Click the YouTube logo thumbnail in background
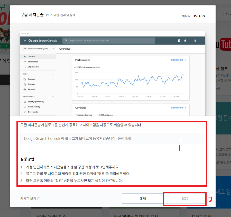 (223, 44)
